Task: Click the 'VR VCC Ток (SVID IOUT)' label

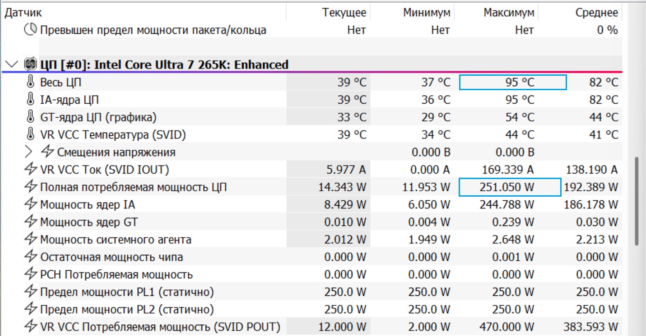Action: point(105,170)
